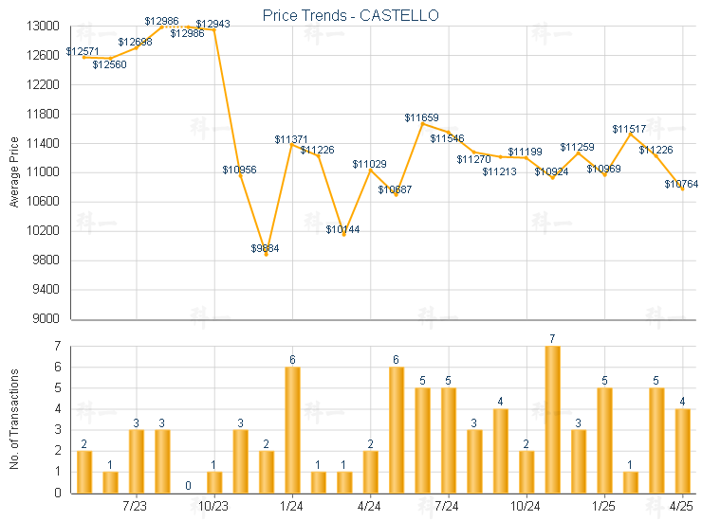Screen dimensions: 702x521
Task: Click the first $12571 data point
Action: coord(84,57)
